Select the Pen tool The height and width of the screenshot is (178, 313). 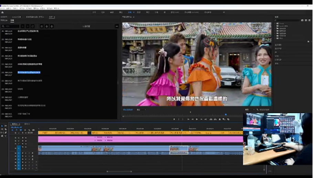(x=6, y=132)
